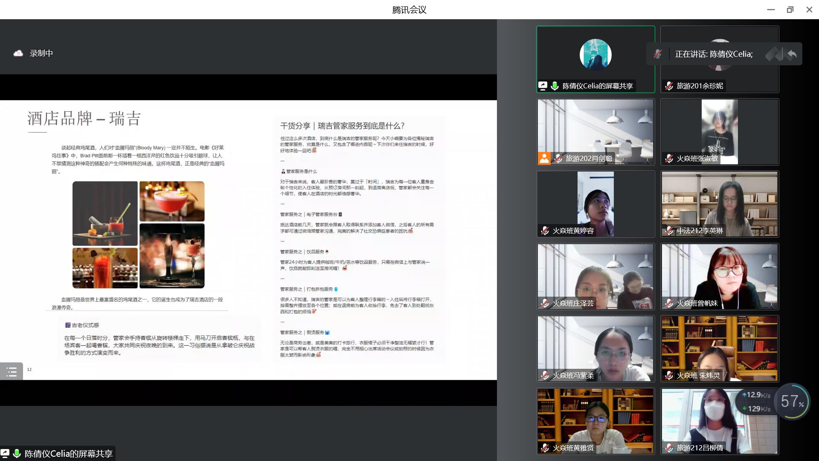Click muted mic icon of 火焱班黄雅贤
The height and width of the screenshot is (461, 819).
(x=545, y=448)
